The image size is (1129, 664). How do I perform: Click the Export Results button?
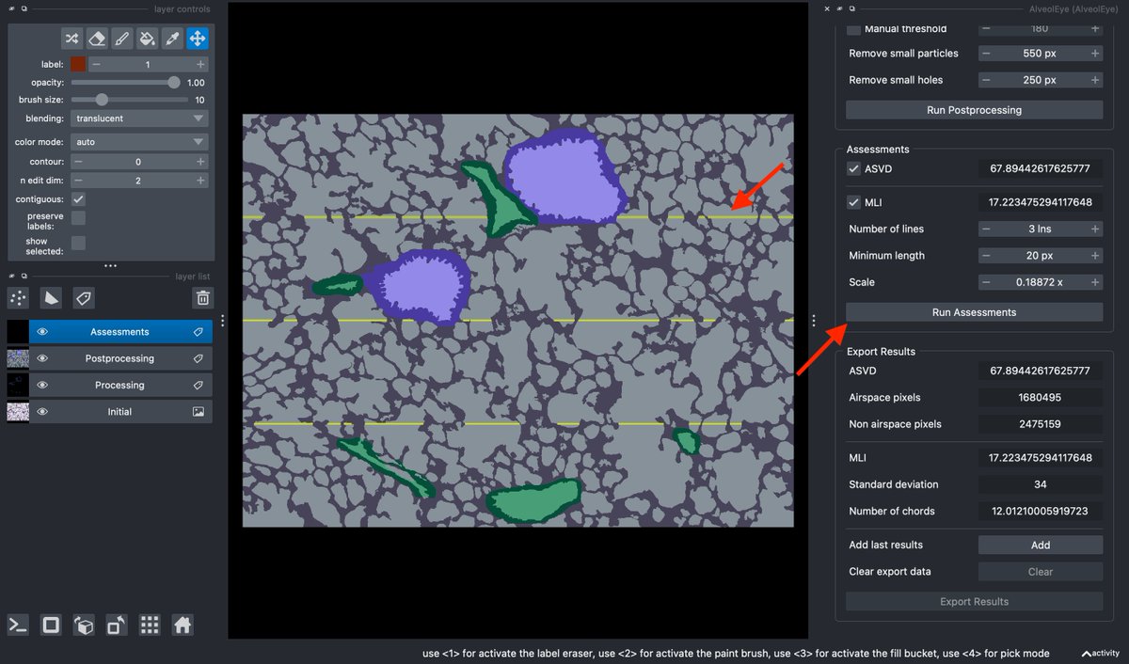click(974, 602)
